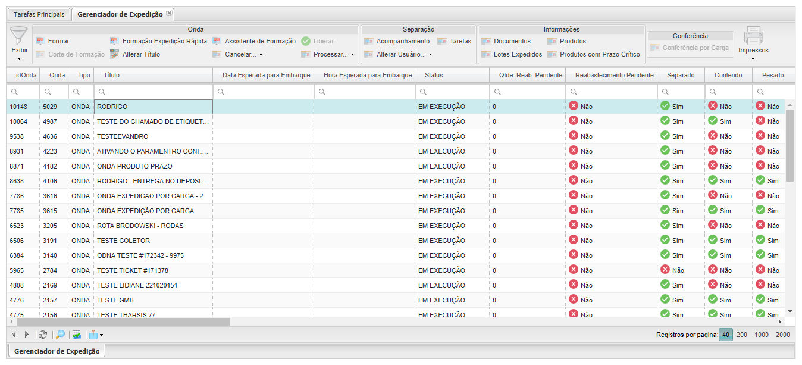The height and width of the screenshot is (365, 802).
Task: Select row ONDA PRODUTO PRAZO
Action: (396, 166)
